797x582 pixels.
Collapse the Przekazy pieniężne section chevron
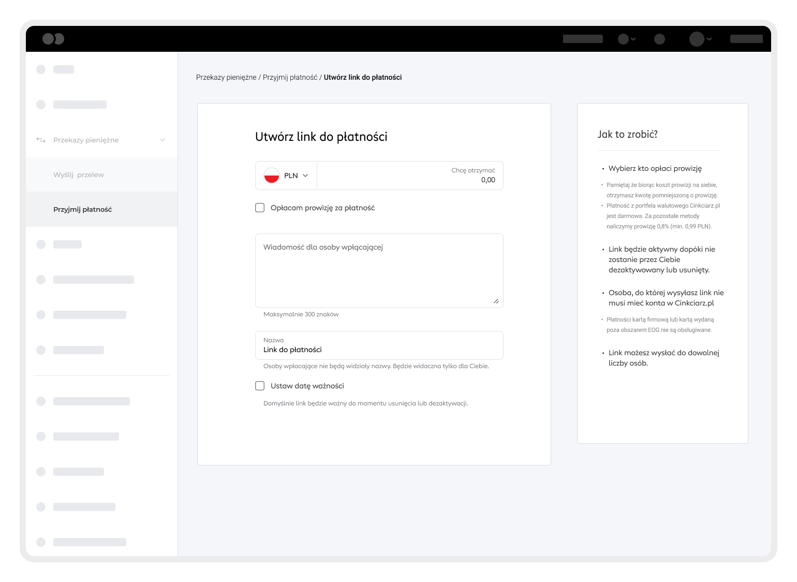point(163,140)
